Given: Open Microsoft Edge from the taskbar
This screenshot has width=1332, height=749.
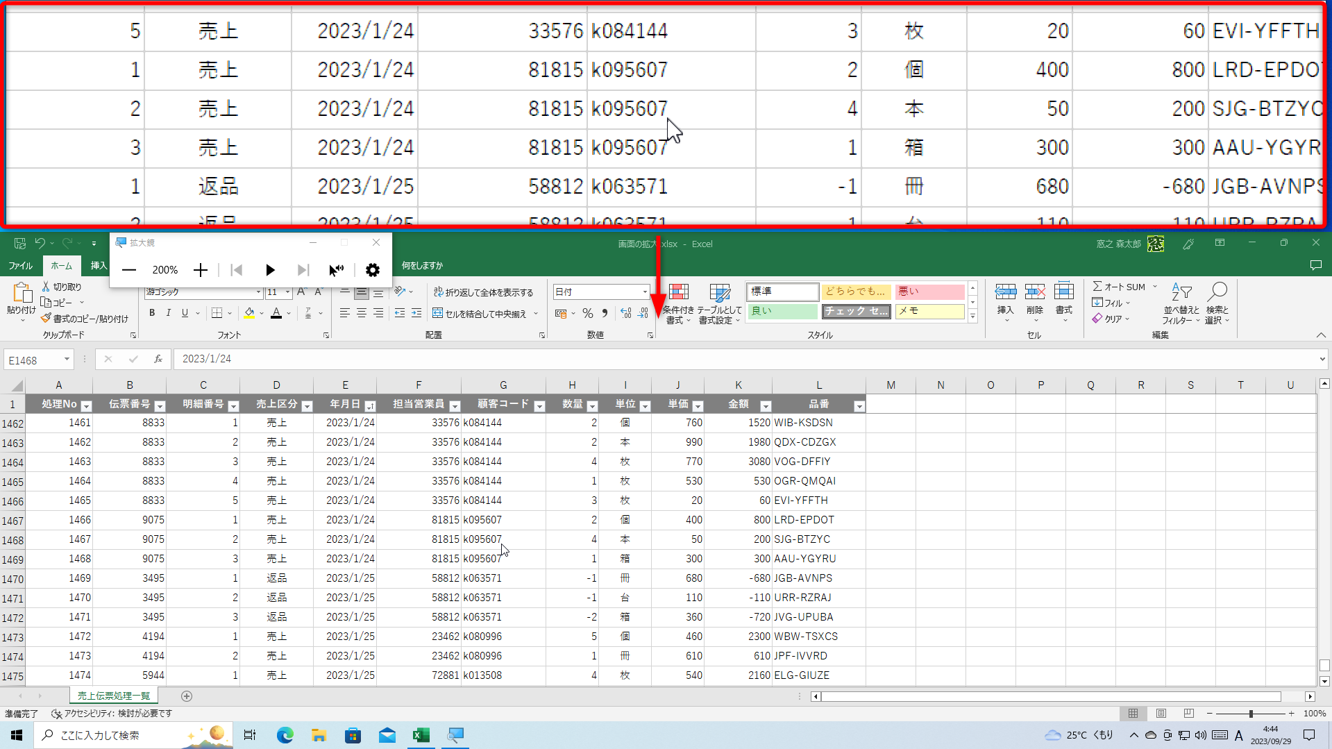Looking at the screenshot, I should point(285,735).
